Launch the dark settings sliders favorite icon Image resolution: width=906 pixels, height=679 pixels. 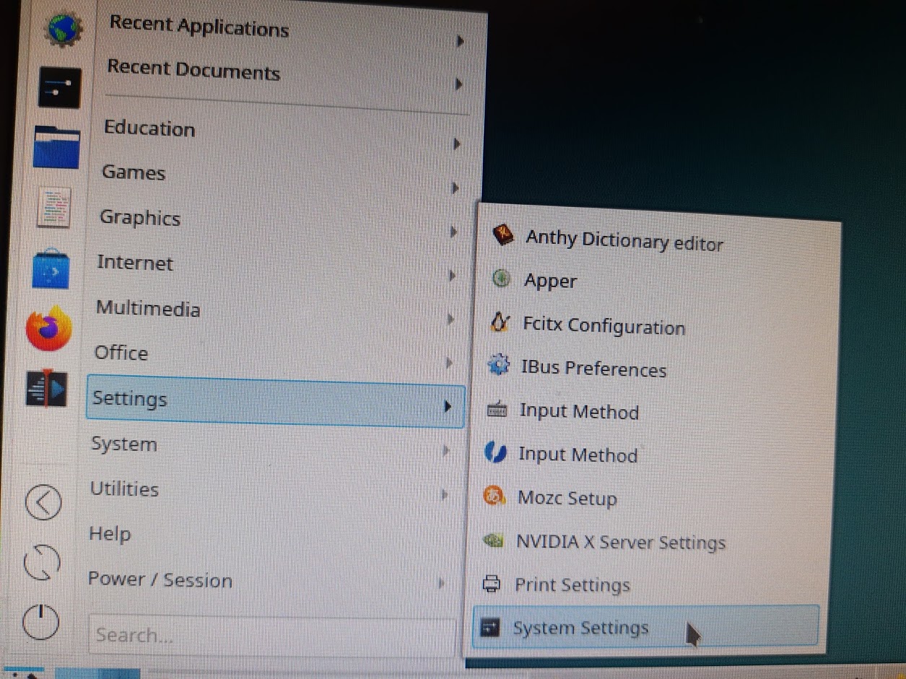click(x=59, y=87)
